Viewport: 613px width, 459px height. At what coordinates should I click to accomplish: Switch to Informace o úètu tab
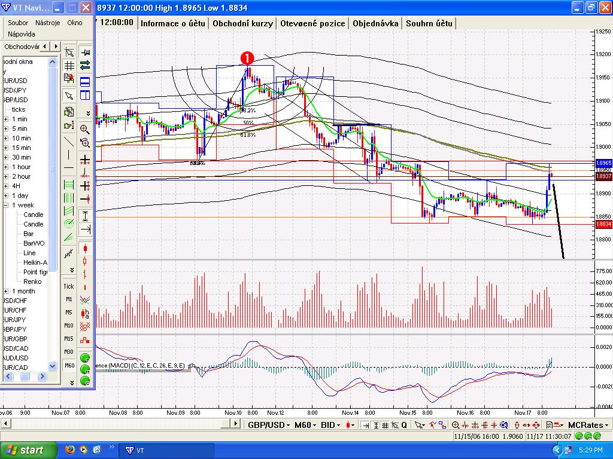tap(173, 23)
